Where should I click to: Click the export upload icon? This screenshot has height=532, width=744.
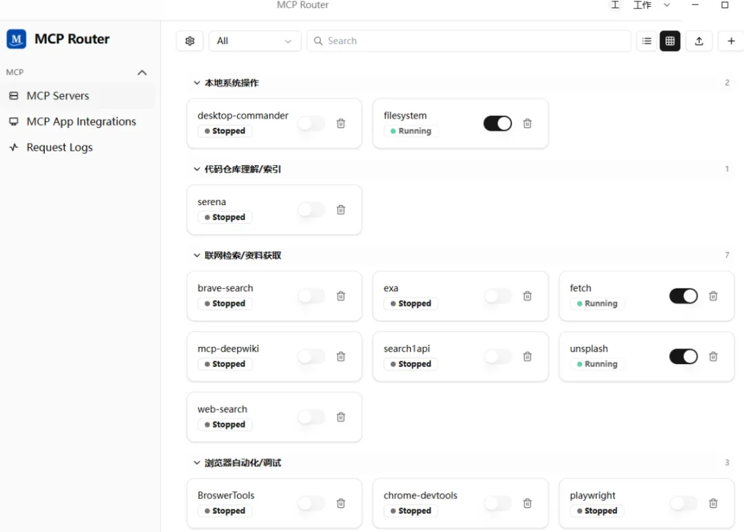click(699, 41)
